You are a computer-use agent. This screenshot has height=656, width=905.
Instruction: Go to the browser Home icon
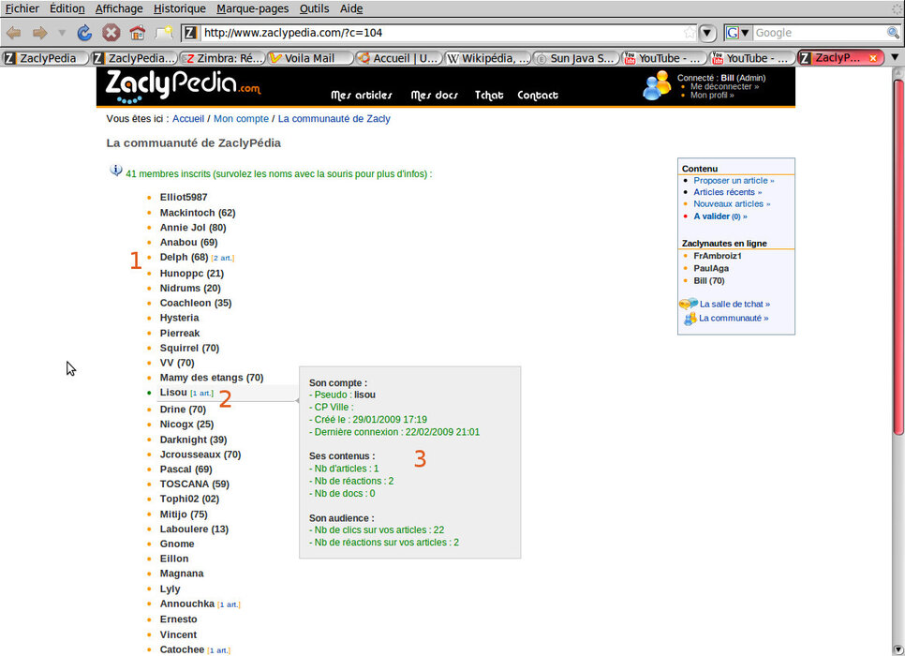coord(137,33)
